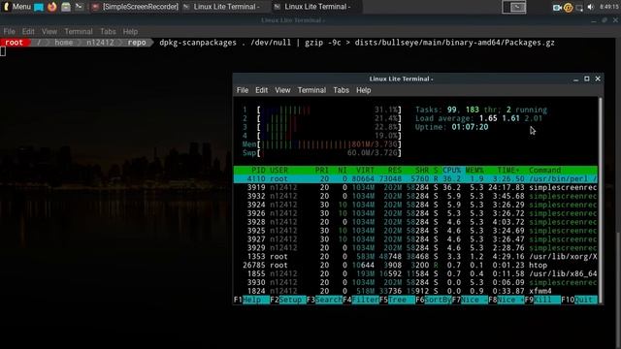
Task: Open Tabs menu in background terminal
Action: [x=108, y=31]
